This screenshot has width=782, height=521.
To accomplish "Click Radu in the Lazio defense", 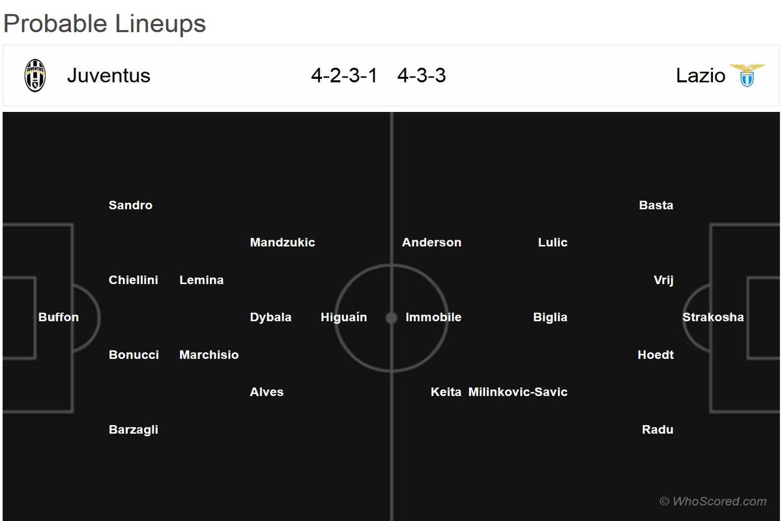I will (x=658, y=430).
